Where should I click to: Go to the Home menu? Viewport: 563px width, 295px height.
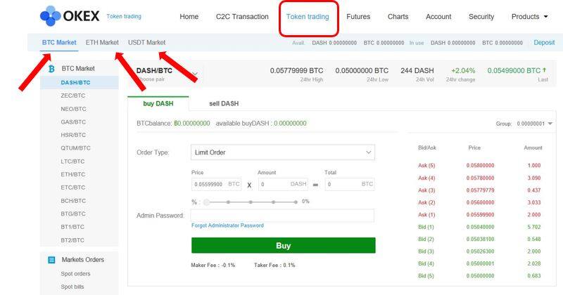coord(189,16)
